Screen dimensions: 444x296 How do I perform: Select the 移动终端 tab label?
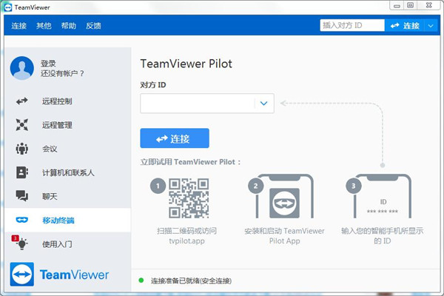pos(58,220)
